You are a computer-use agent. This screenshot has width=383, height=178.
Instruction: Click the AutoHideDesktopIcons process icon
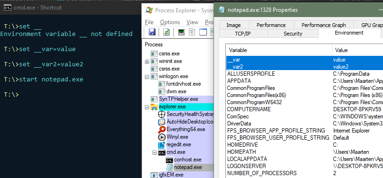162,122
